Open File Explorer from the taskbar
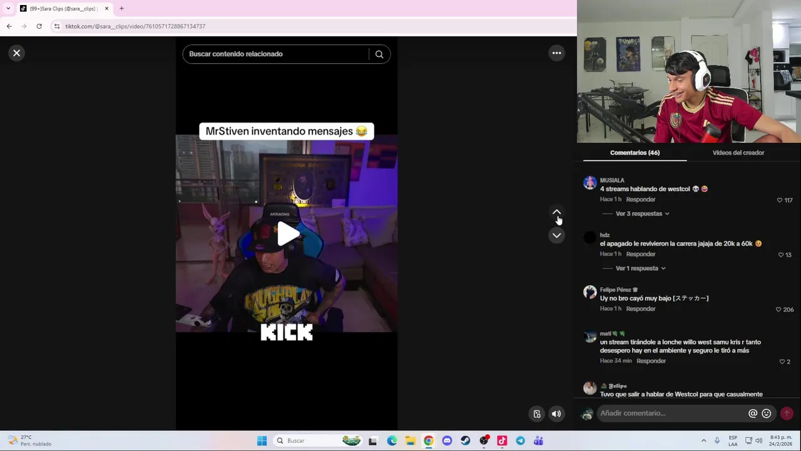 point(410,441)
